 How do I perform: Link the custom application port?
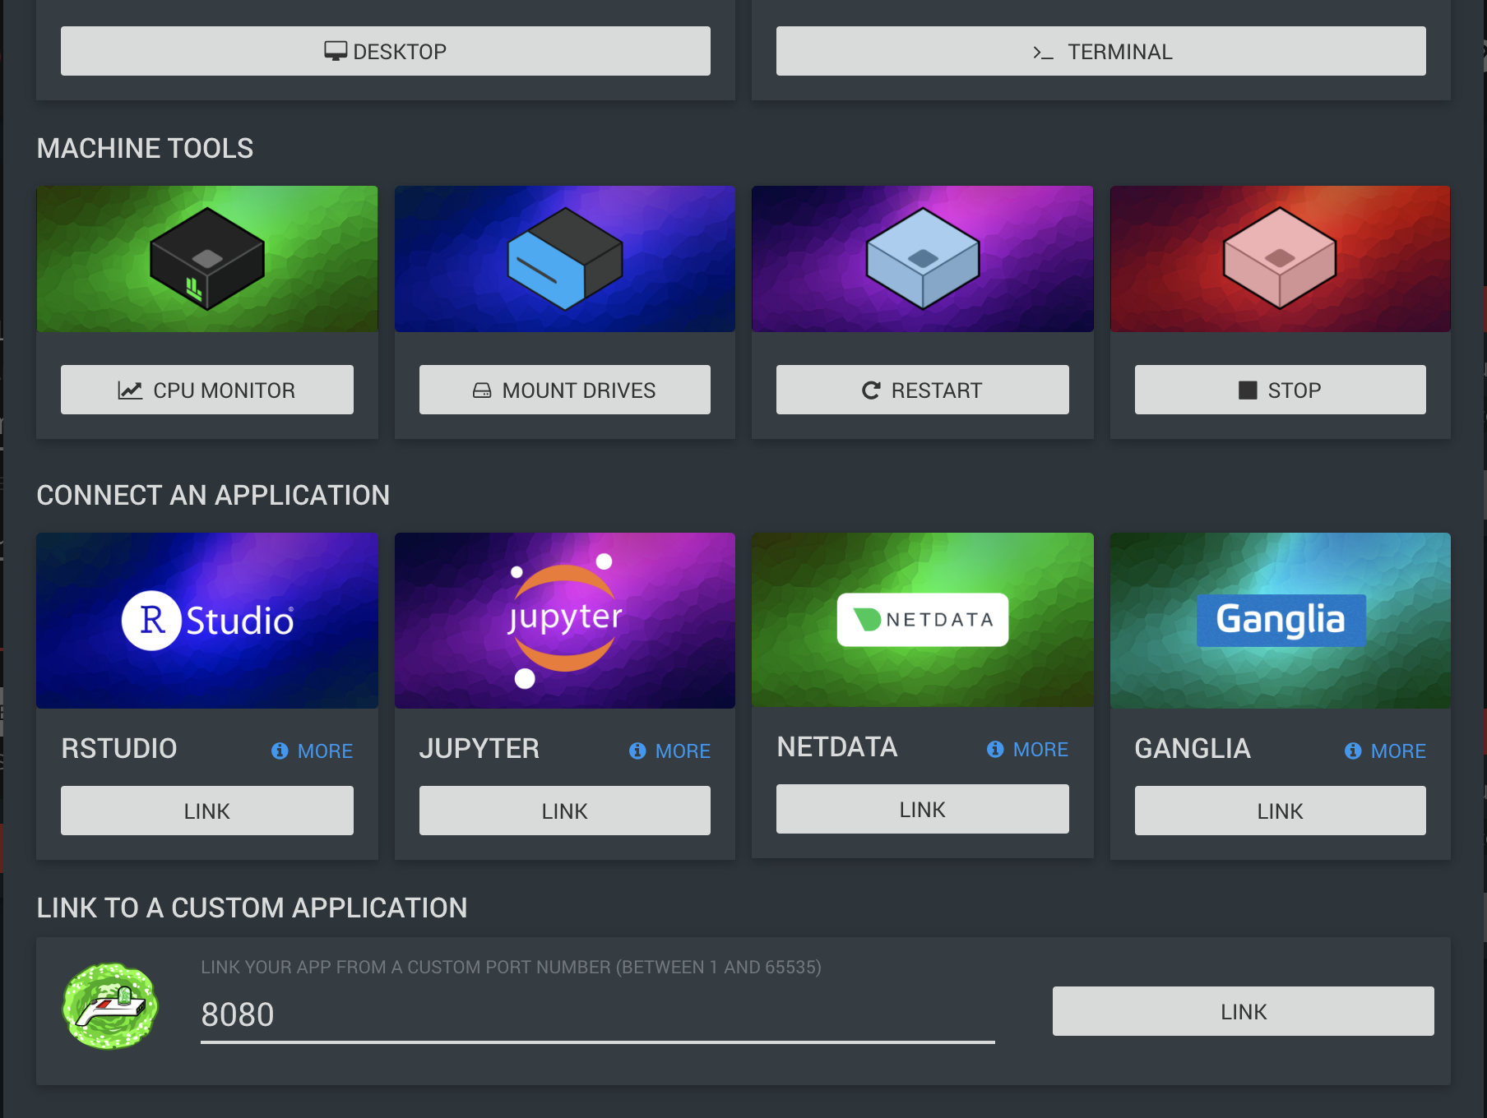pyautogui.click(x=1244, y=1011)
